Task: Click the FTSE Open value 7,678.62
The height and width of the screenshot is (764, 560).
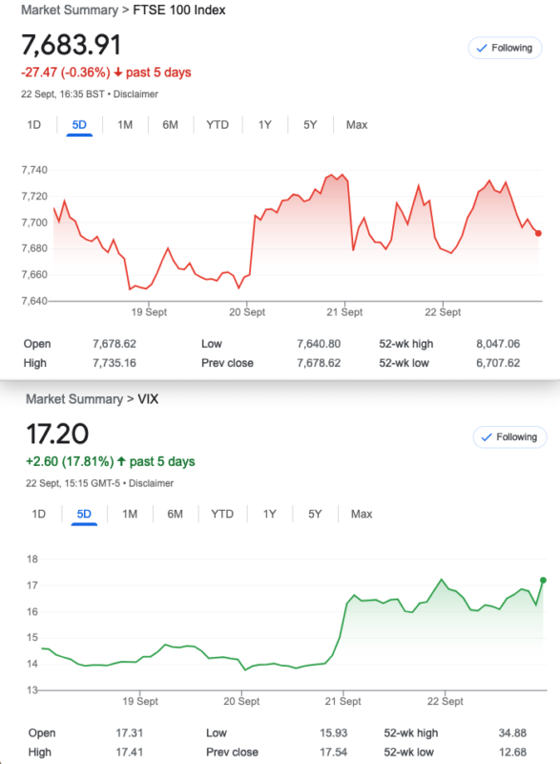Action: [114, 344]
